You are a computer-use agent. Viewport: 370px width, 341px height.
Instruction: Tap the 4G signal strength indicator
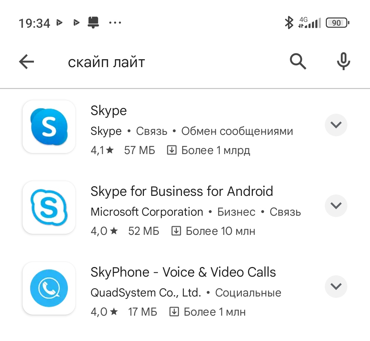point(310,23)
